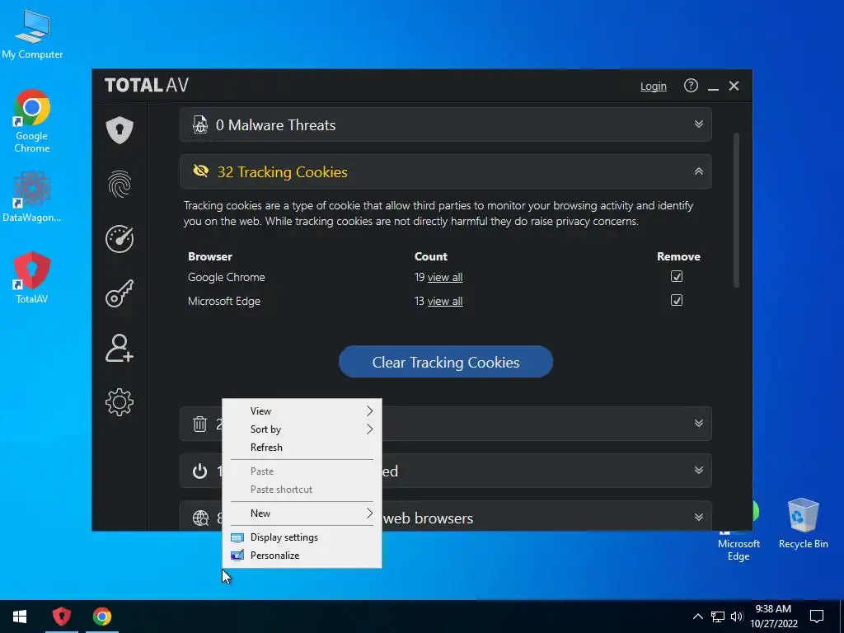
Task: Click the TotalAV results scrollbar thumb
Action: [736, 210]
